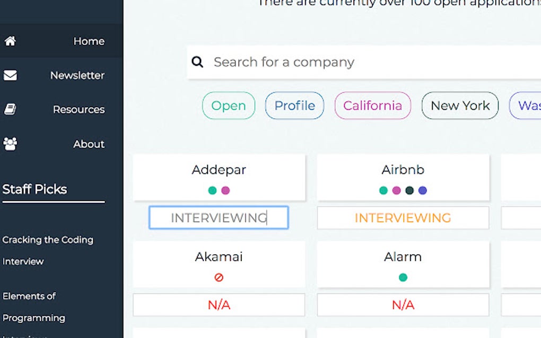Click the Newsletter envelope icon
The image size is (541, 338).
(10, 75)
